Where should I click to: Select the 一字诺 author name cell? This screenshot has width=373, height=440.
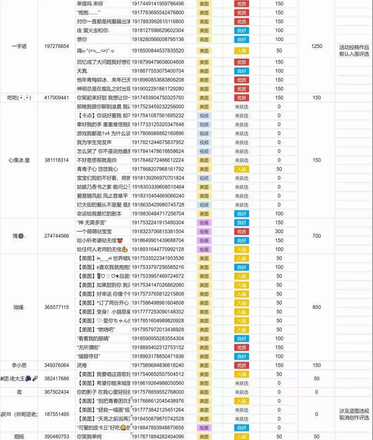19,46
